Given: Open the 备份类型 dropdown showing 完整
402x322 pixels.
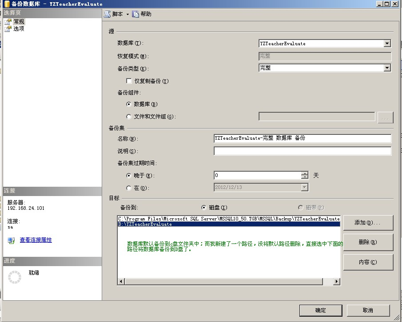Looking at the screenshot, I should click(388, 67).
